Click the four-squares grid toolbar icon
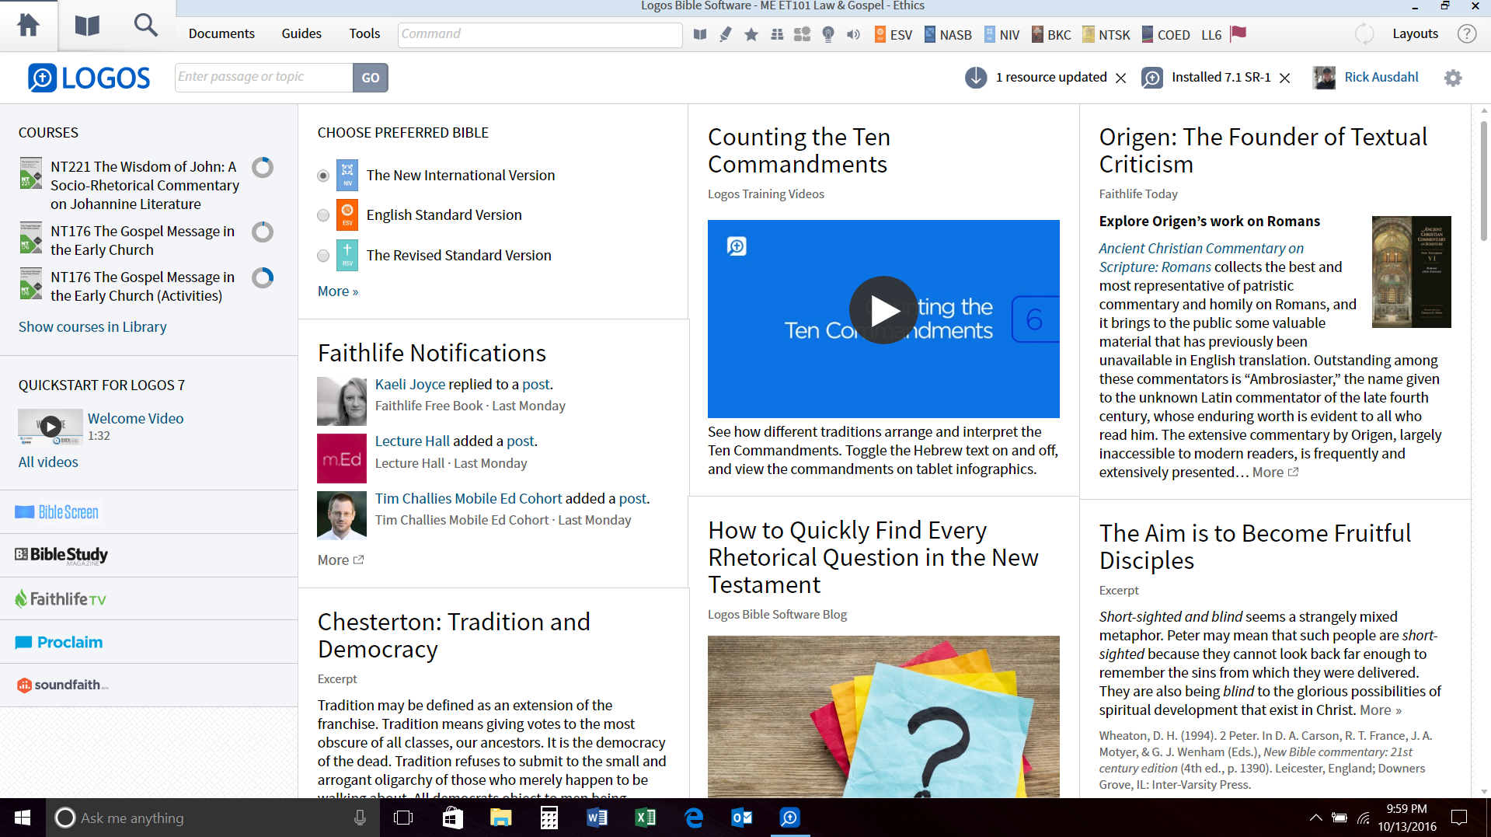The height and width of the screenshot is (837, 1491). tap(777, 34)
